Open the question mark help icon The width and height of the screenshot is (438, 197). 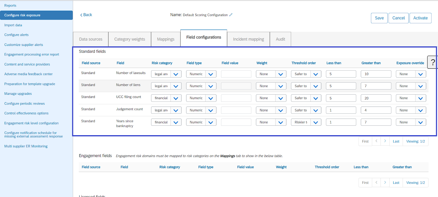(433, 62)
